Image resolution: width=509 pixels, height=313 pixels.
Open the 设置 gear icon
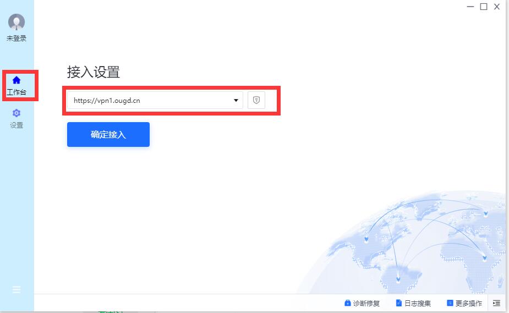17,113
